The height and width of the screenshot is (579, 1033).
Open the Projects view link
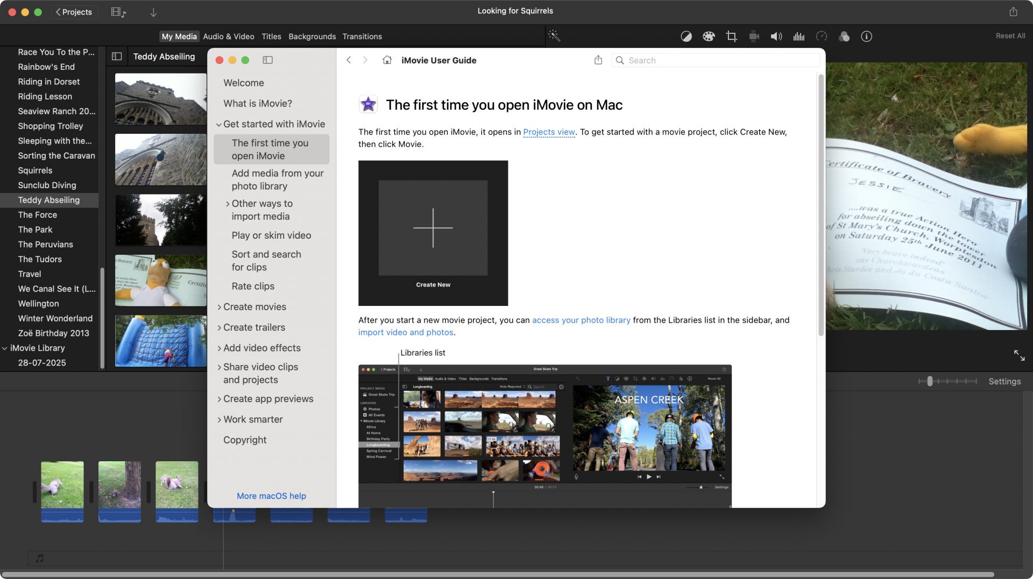(x=548, y=132)
